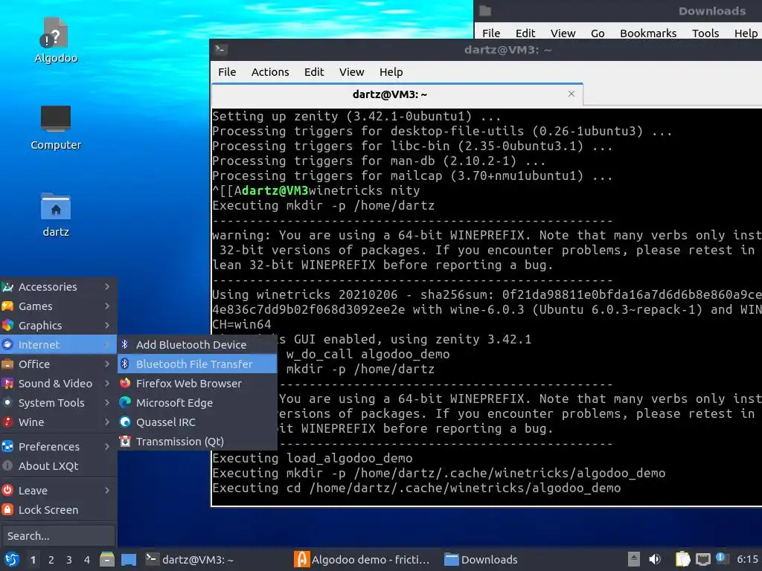
Task: Click the Graphics category icon
Action: click(x=7, y=326)
